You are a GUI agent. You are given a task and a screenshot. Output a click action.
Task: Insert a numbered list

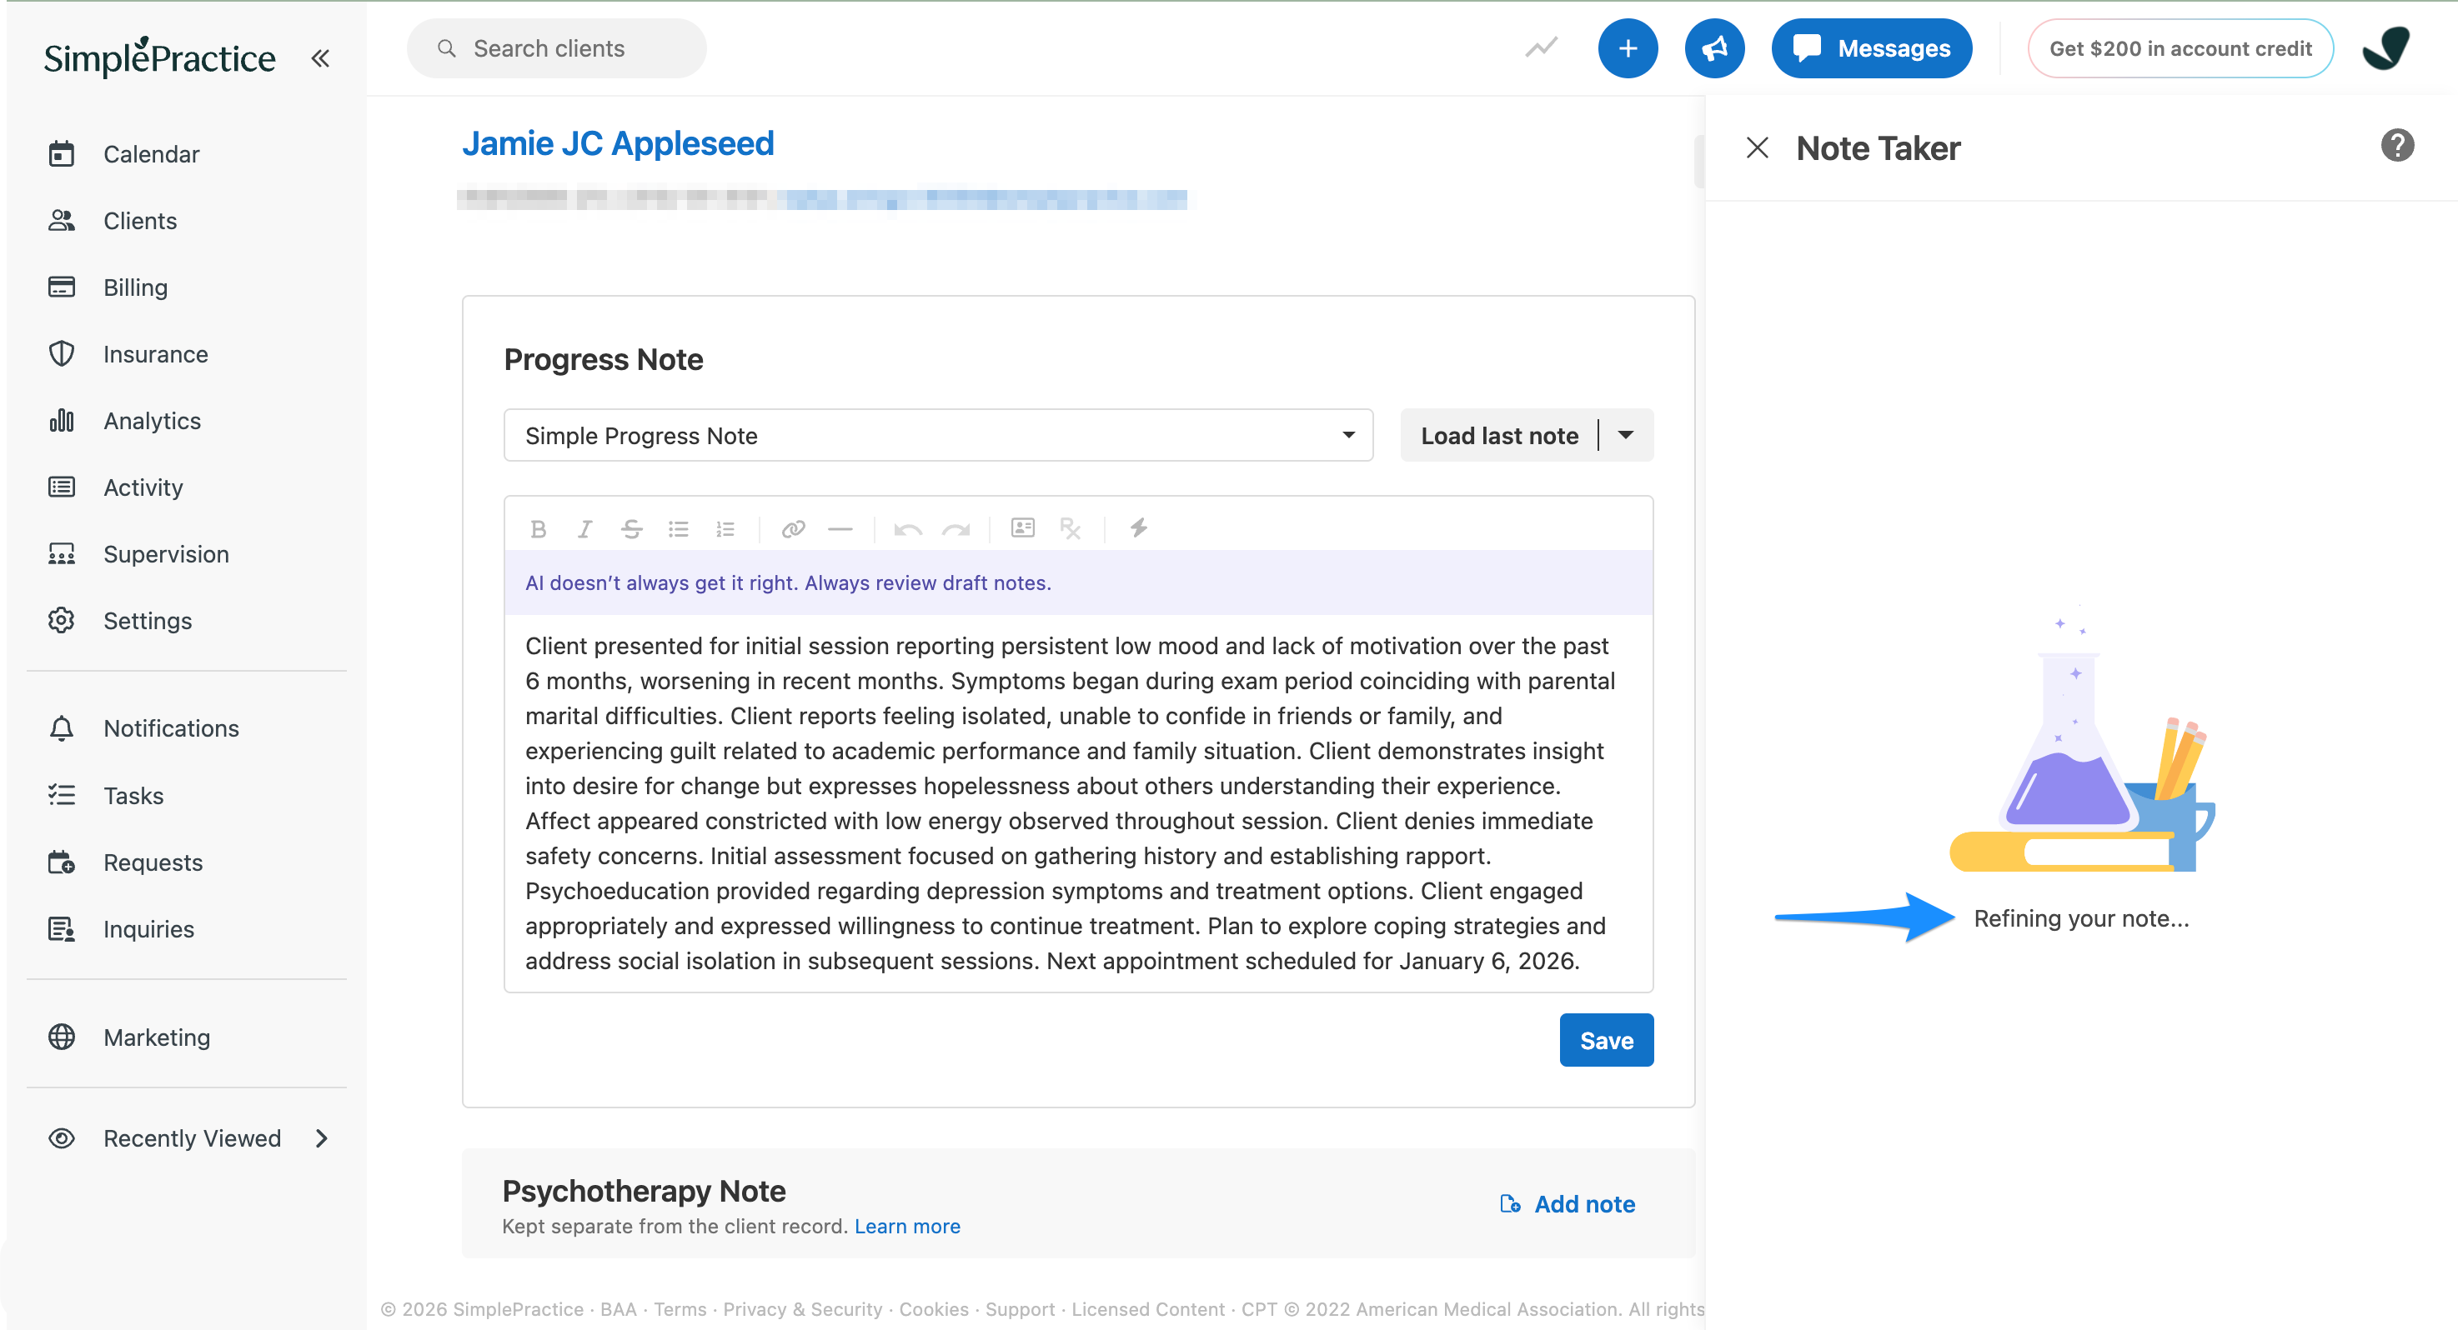725,529
